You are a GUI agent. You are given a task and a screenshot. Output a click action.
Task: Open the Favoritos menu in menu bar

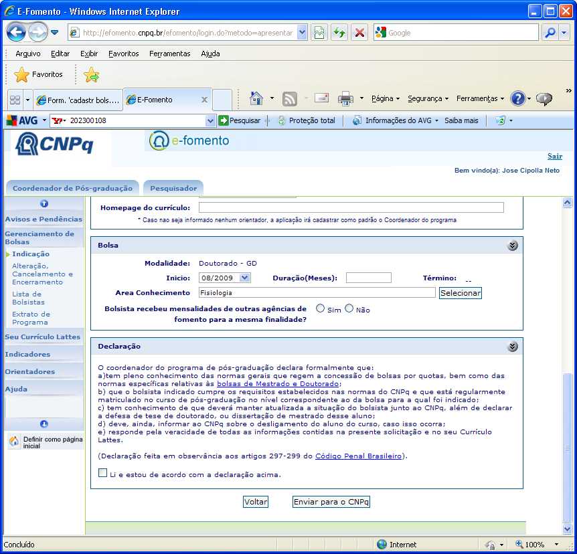pyautogui.click(x=124, y=54)
